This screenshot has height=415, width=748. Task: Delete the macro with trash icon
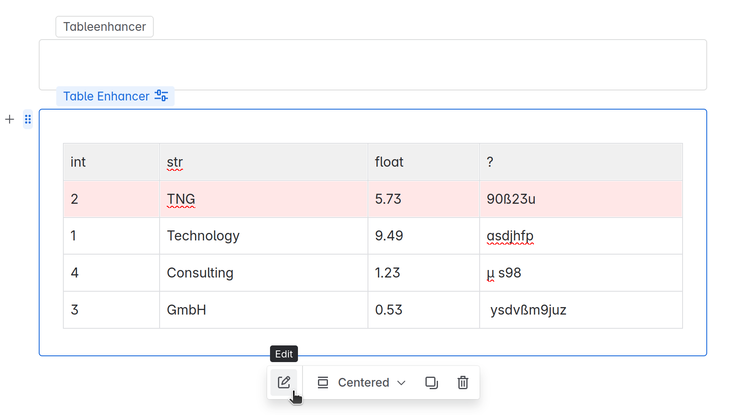click(x=463, y=382)
